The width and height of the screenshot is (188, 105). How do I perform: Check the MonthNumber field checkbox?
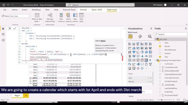click(x=160, y=50)
